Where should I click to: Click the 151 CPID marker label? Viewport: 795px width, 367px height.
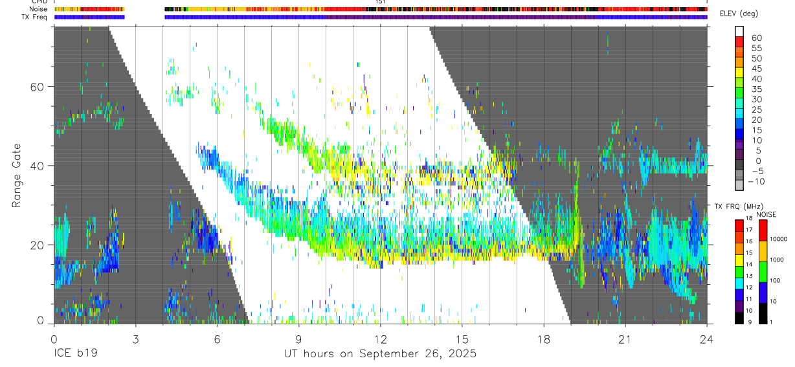click(x=380, y=2)
